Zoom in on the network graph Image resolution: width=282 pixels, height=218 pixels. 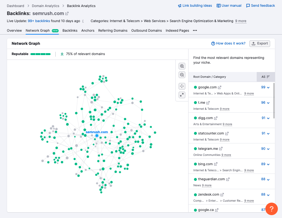182,66
